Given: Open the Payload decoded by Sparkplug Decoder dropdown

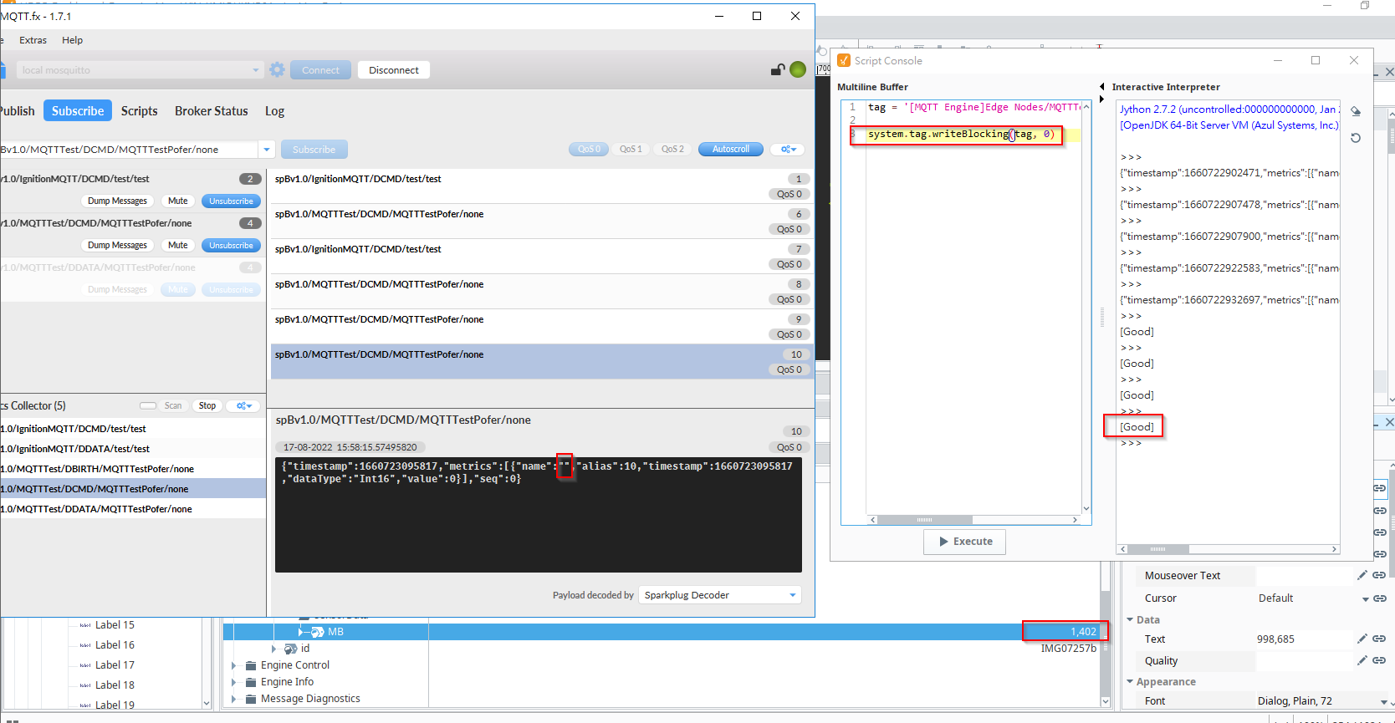Looking at the screenshot, I should click(720, 595).
